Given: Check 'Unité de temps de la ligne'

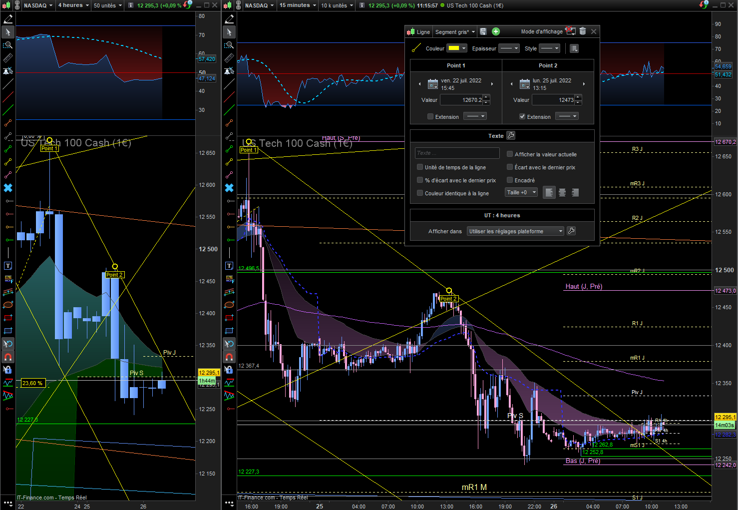Looking at the screenshot, I should click(420, 167).
